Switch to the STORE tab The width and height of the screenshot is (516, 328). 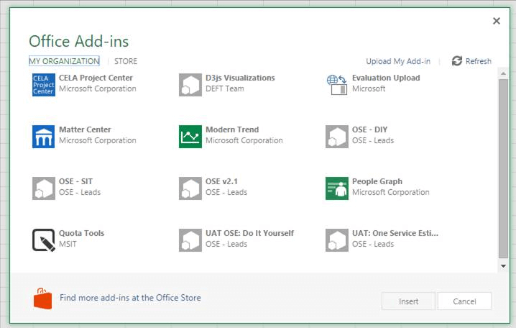tap(126, 62)
